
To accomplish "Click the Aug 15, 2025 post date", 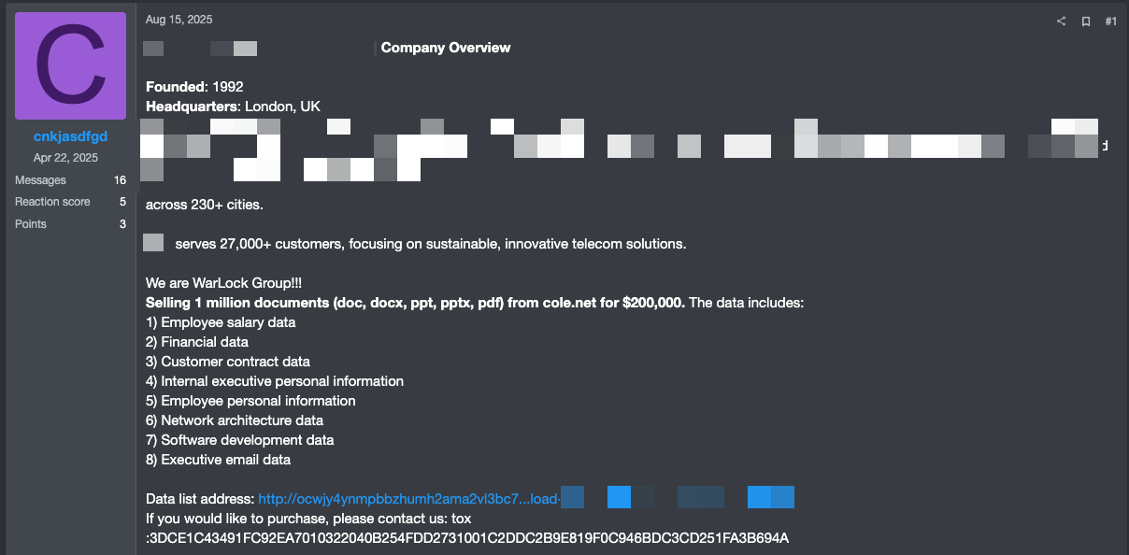I will pos(179,20).
